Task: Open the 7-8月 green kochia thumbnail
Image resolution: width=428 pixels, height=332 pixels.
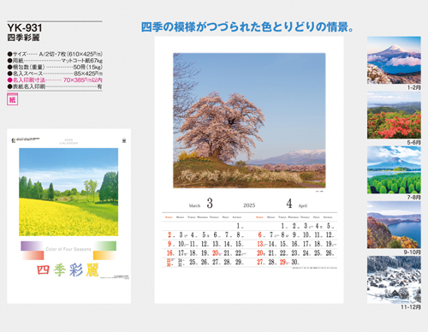Action: tap(394, 170)
